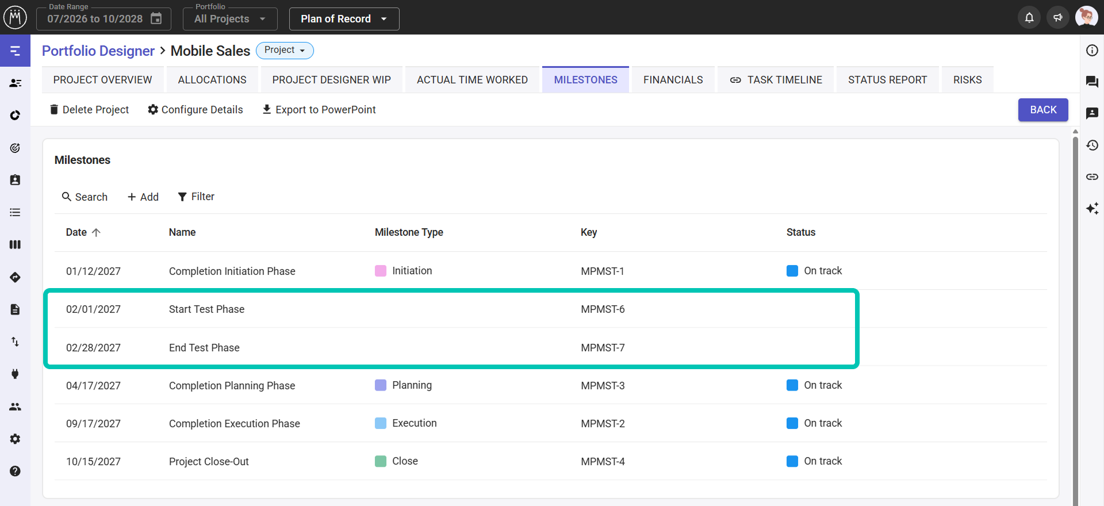1104x506 pixels.
Task: Open the history clock icon
Action: (x=1092, y=145)
